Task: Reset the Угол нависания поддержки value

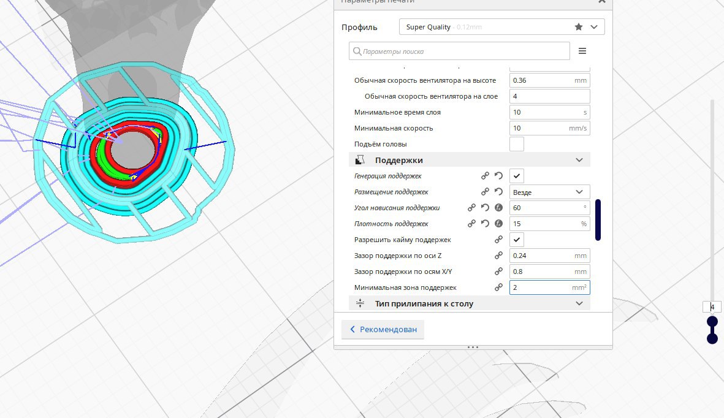Action: pos(485,208)
